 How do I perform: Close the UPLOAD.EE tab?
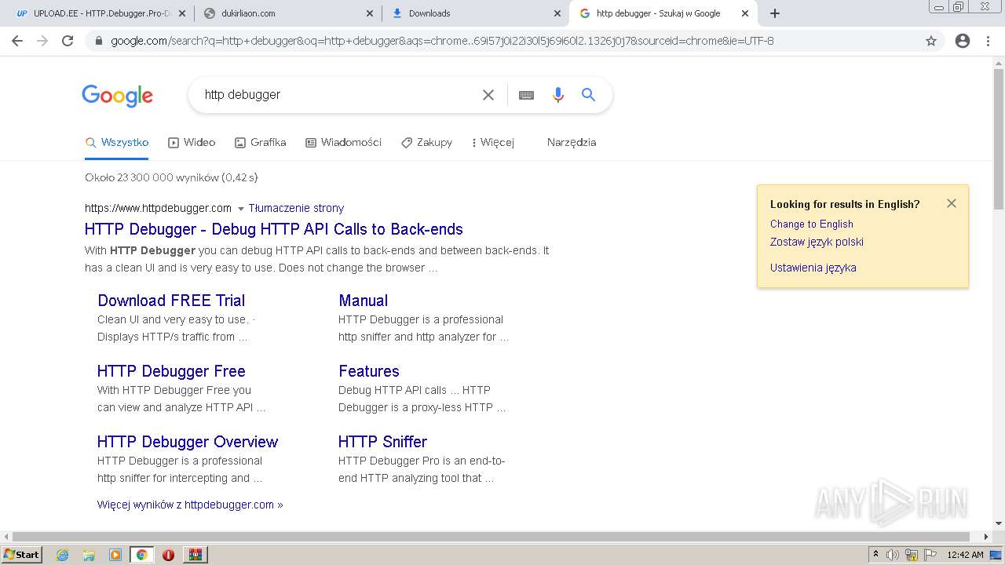click(x=181, y=13)
